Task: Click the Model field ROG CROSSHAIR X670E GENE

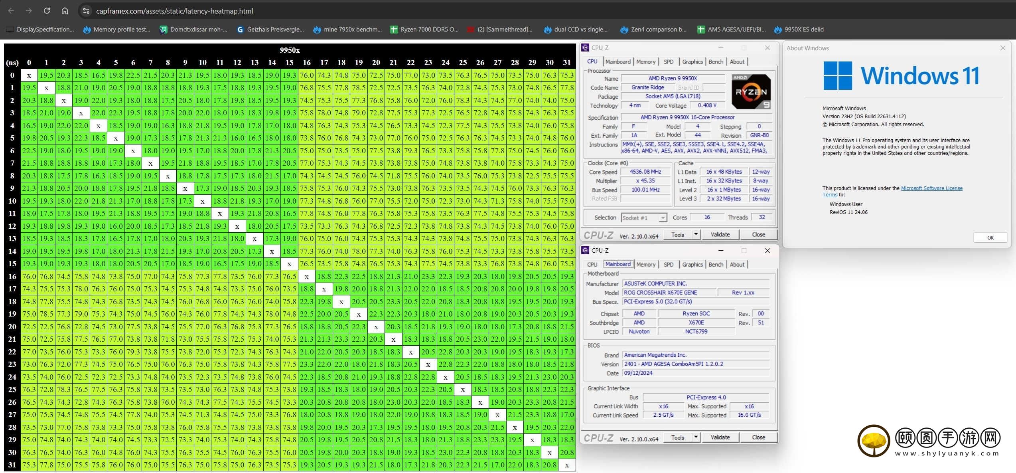Action: (669, 292)
